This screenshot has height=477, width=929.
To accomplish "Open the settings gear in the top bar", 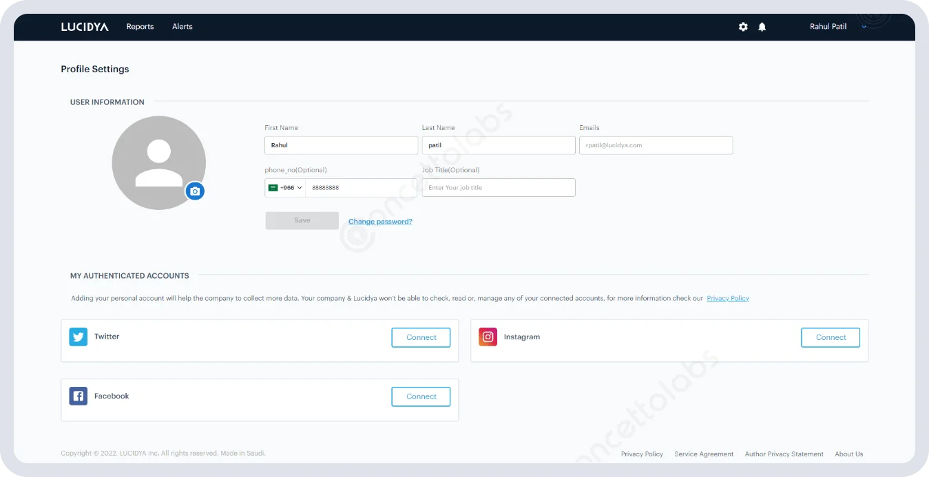I will (742, 26).
